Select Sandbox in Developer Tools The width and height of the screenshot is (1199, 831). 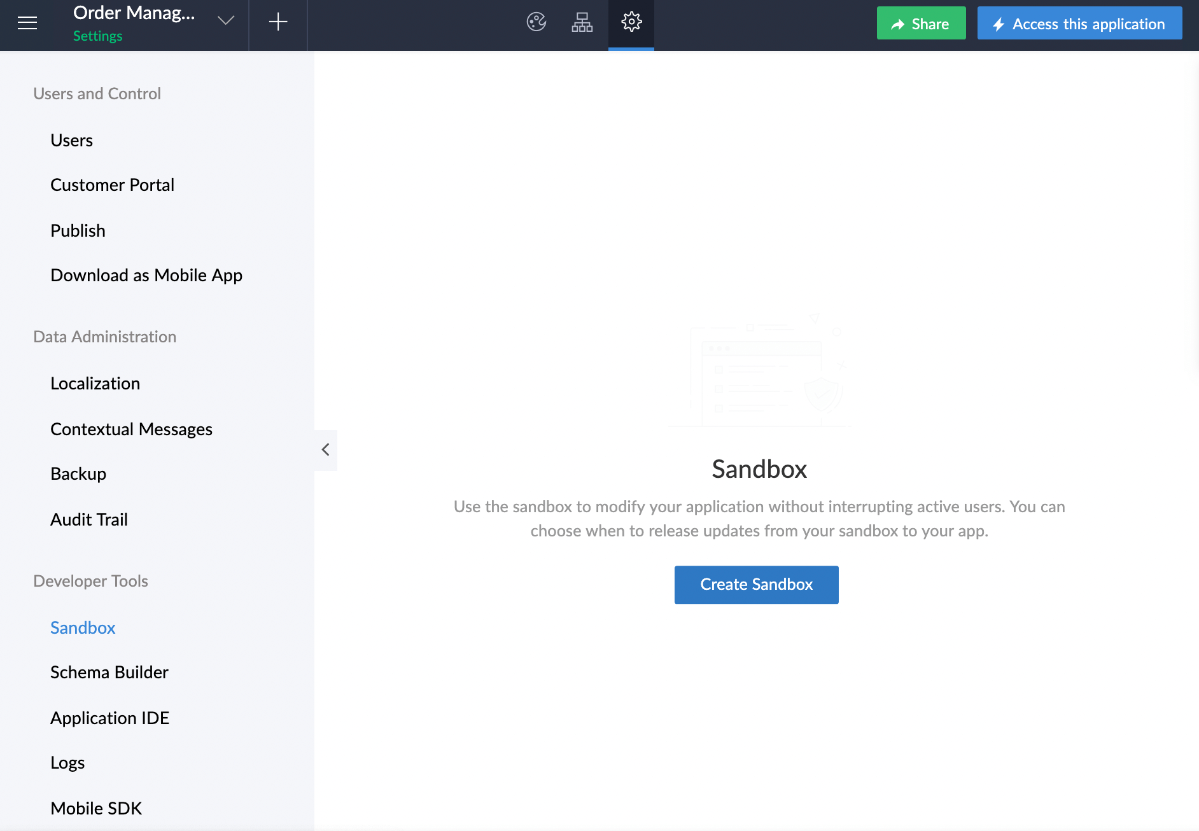point(83,628)
